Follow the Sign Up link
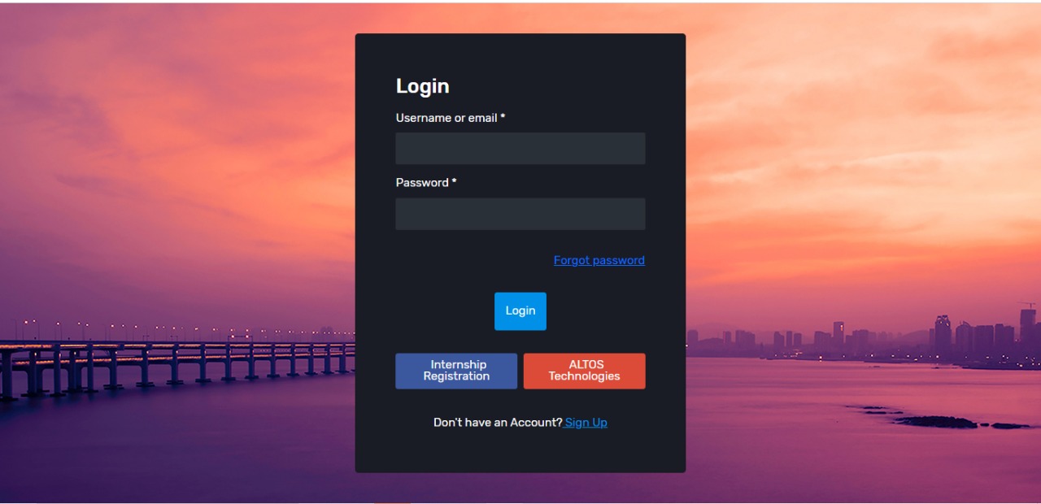 [x=586, y=423]
